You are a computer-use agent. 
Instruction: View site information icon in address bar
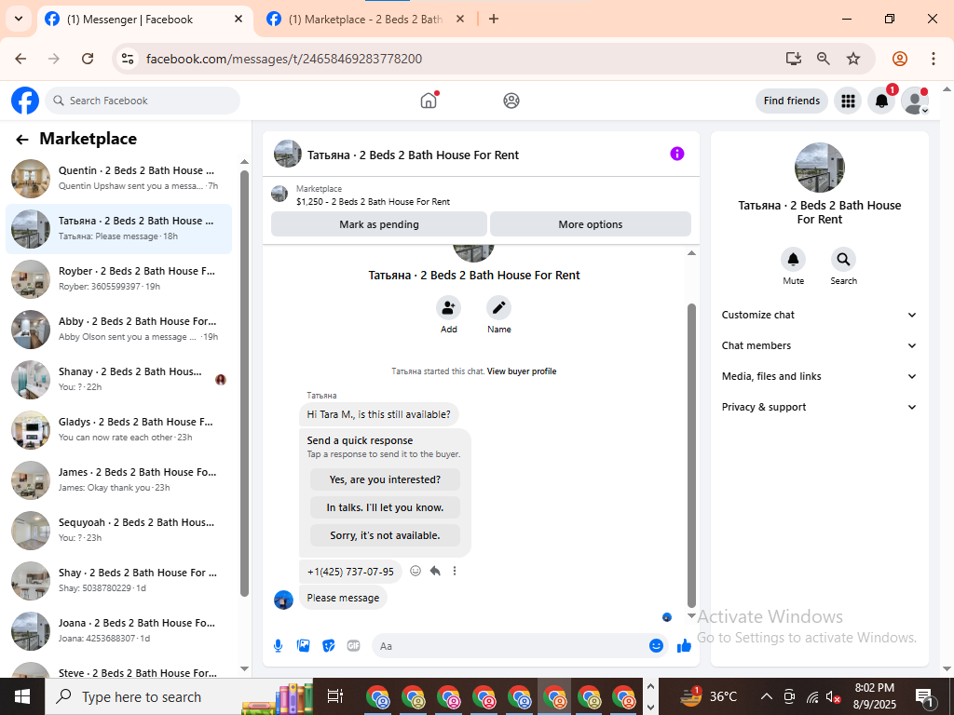127,59
